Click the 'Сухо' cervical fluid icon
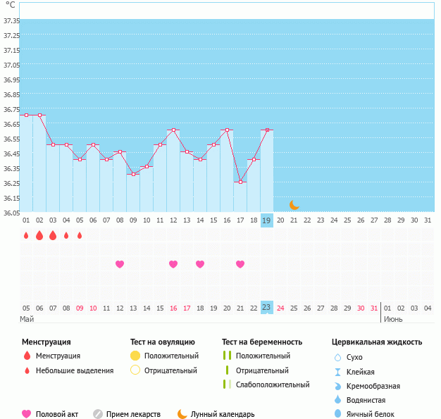This screenshot has width=441, height=419. point(337,358)
